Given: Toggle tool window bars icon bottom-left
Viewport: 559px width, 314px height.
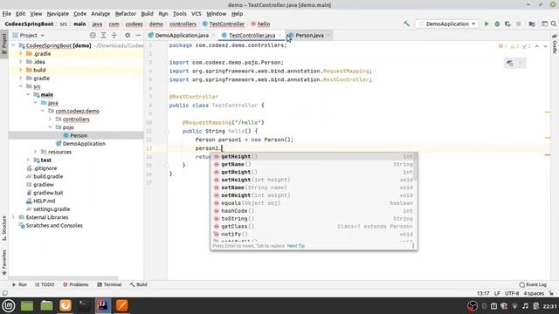Looking at the screenshot, I should pyautogui.click(x=4, y=293).
